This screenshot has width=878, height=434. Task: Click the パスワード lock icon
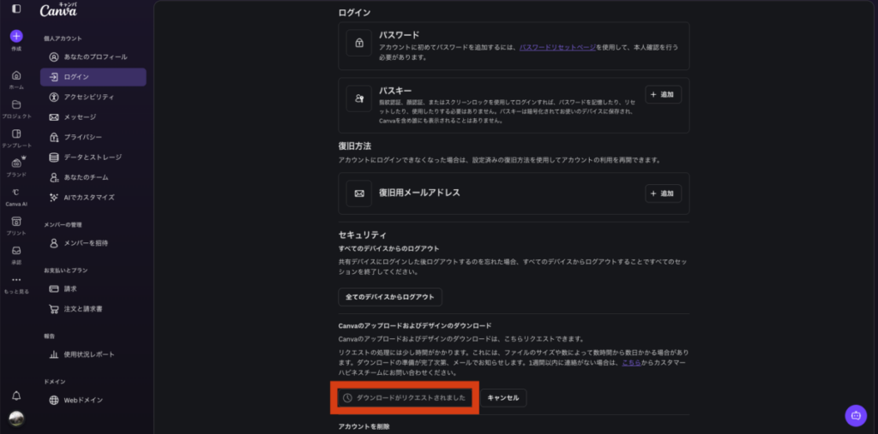tap(359, 43)
